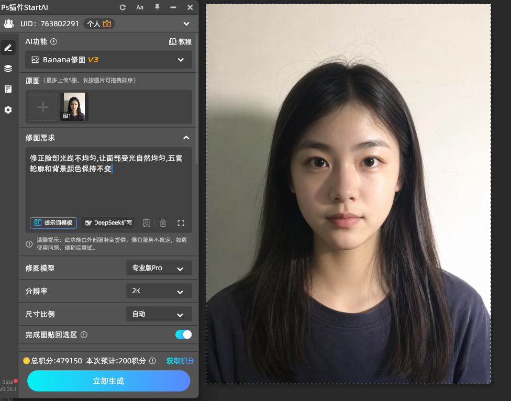The width and height of the screenshot is (511, 401).
Task: Click the plus box to add image
Action: coord(43,107)
